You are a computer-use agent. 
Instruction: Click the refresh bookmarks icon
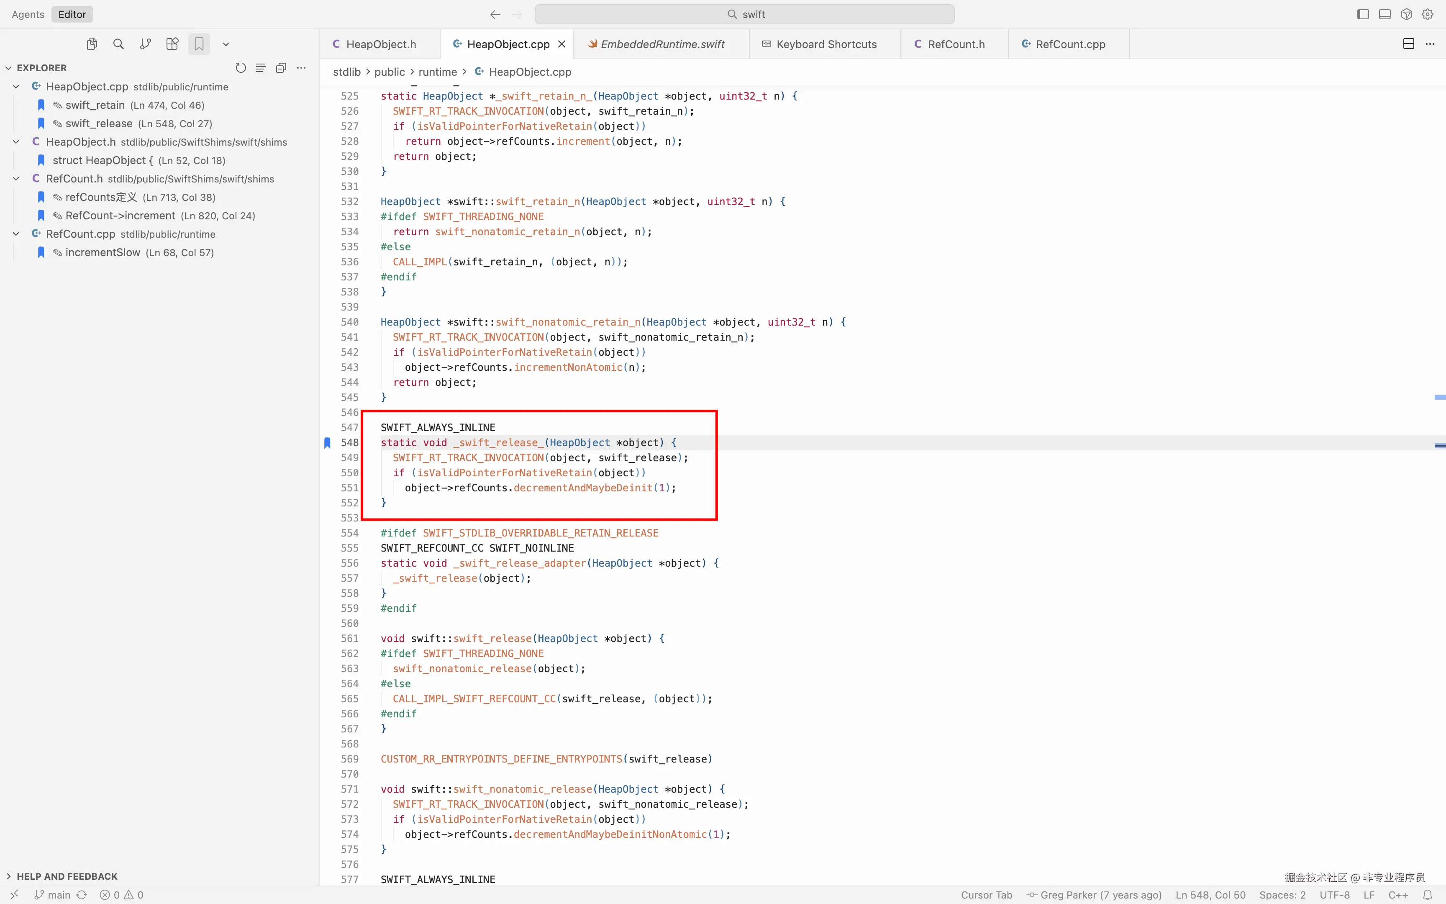pos(241,68)
